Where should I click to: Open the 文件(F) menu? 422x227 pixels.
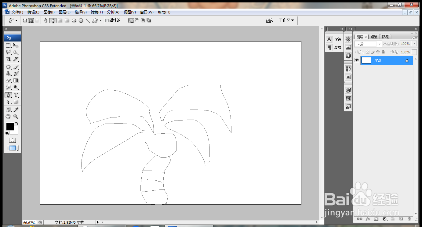point(17,12)
